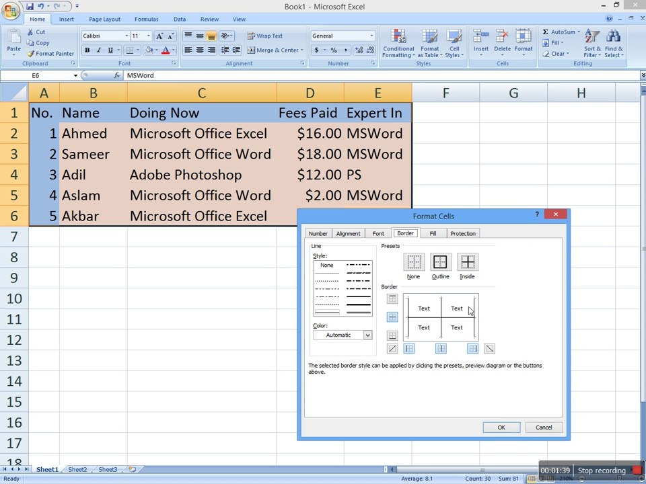Image resolution: width=646 pixels, height=484 pixels.
Task: Increase font size with Grow Font
Action: coord(159,36)
